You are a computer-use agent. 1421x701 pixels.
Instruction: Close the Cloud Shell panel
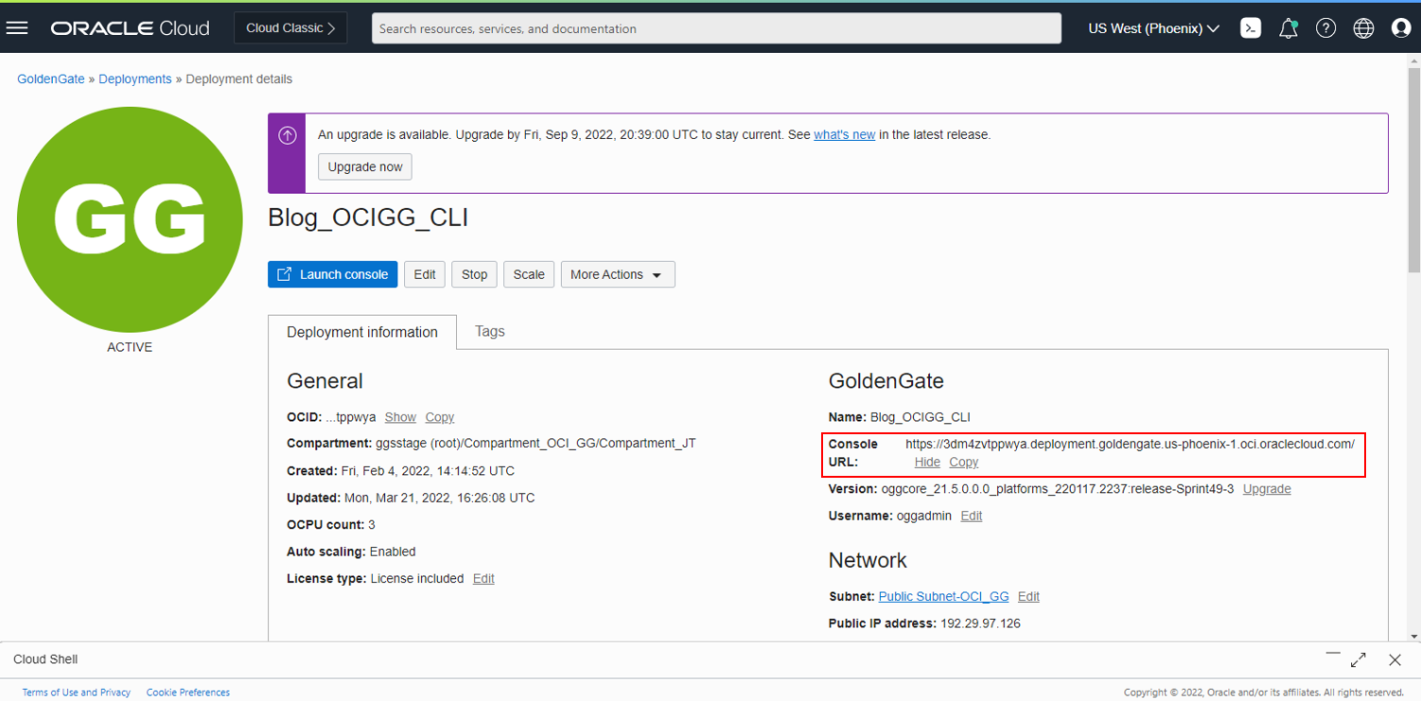[1395, 659]
